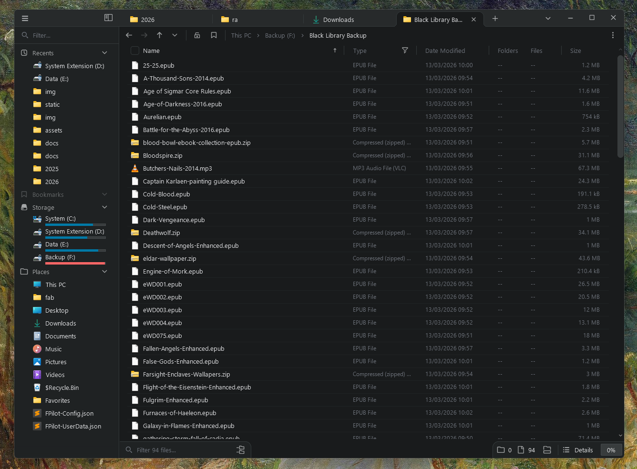Go to Backup (F:) in breadcrumb

tap(280, 35)
